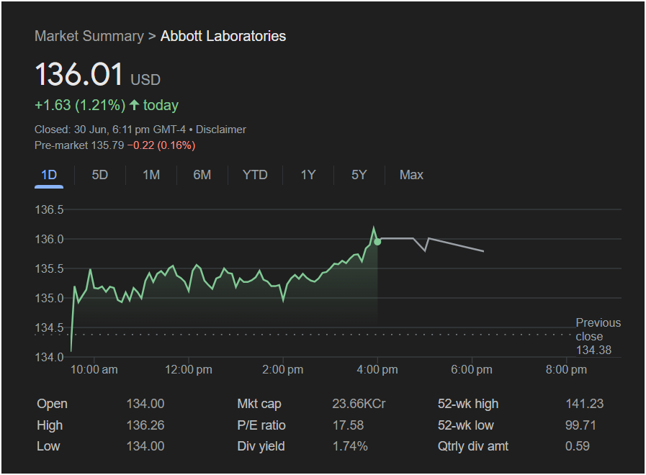The height and width of the screenshot is (475, 646).
Task: Click the Qtrly div amt label
Action: click(473, 447)
